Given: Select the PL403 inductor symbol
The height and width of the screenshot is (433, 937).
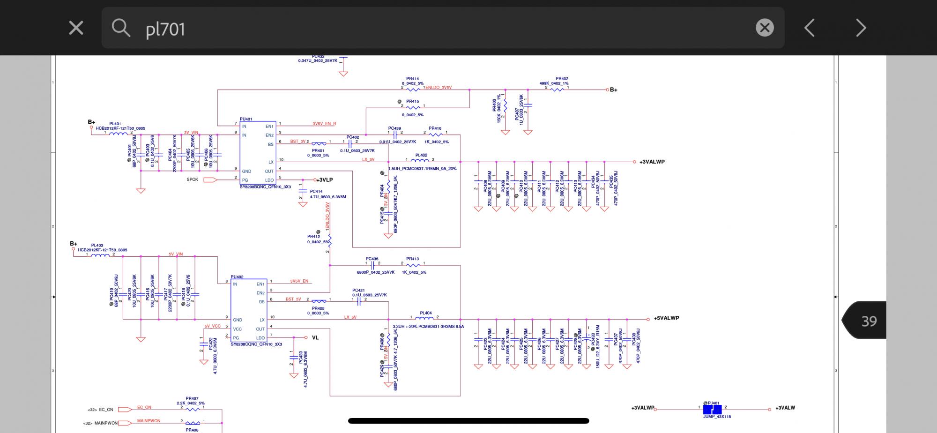Looking at the screenshot, I should (x=100, y=255).
